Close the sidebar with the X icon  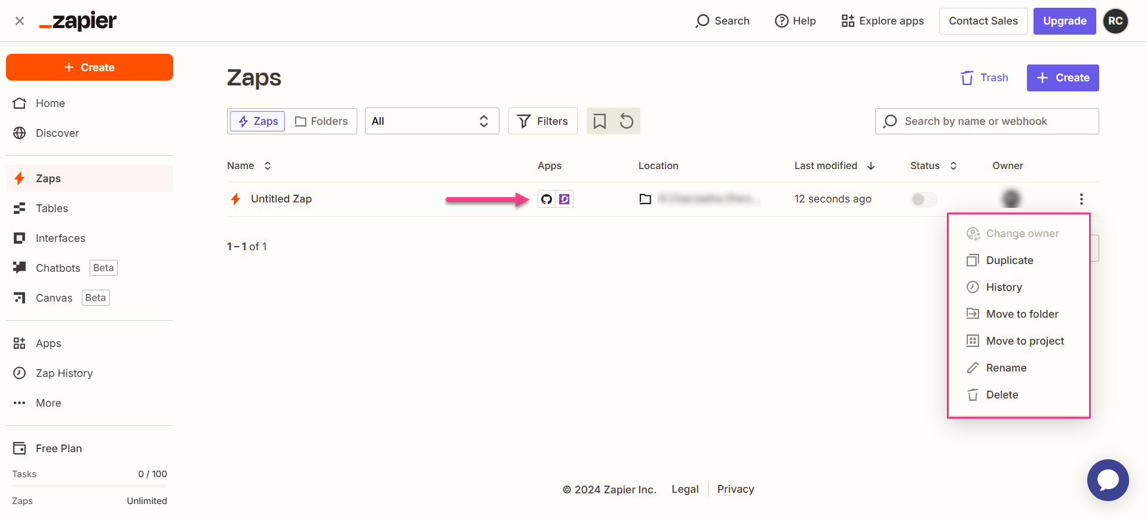20,21
